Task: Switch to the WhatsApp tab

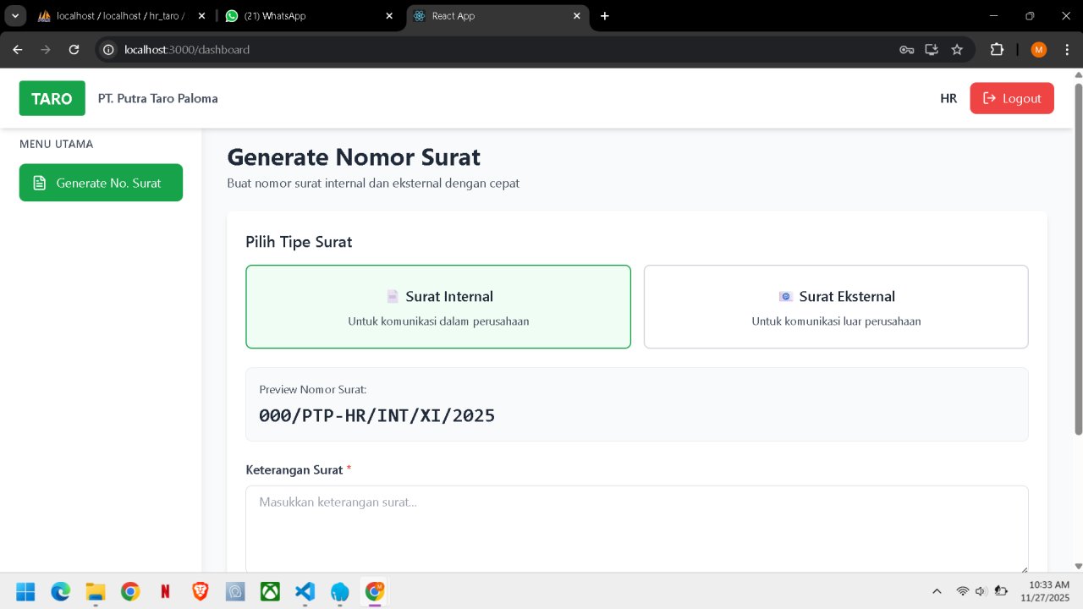Action: point(304,16)
